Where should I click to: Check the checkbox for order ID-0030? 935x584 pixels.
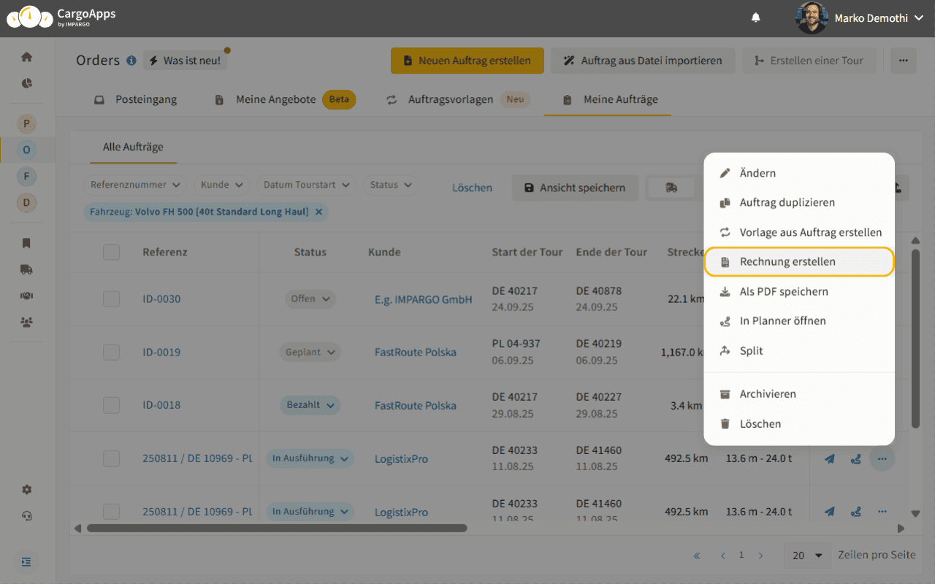(111, 299)
